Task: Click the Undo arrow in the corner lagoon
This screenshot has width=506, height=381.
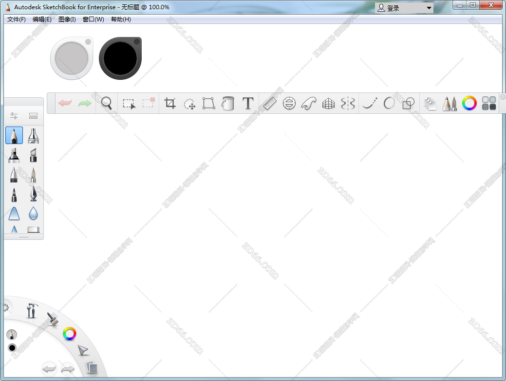Action: point(49,369)
